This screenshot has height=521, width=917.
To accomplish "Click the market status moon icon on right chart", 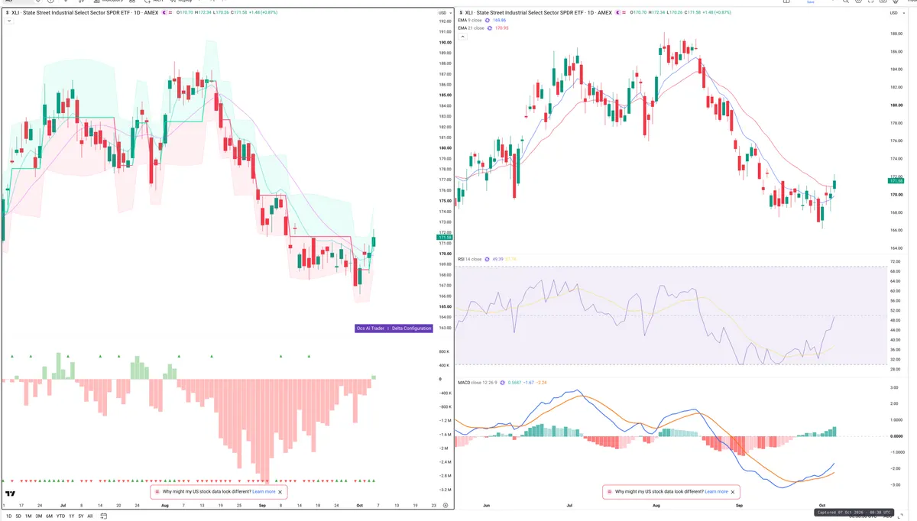I will pyautogui.click(x=618, y=13).
